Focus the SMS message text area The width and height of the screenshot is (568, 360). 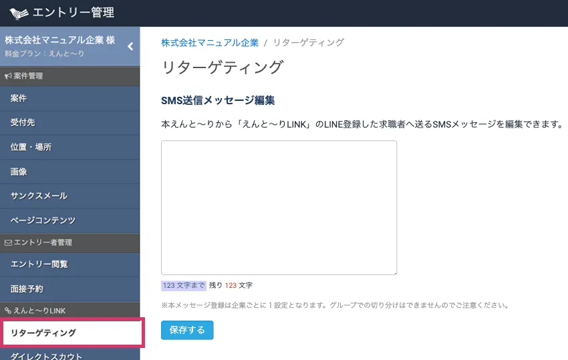coord(279,207)
